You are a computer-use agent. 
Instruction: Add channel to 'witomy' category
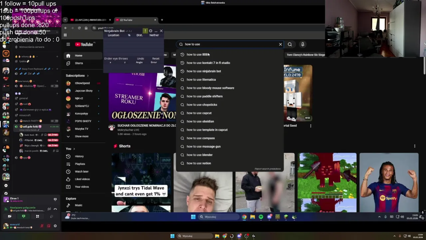click(57, 57)
